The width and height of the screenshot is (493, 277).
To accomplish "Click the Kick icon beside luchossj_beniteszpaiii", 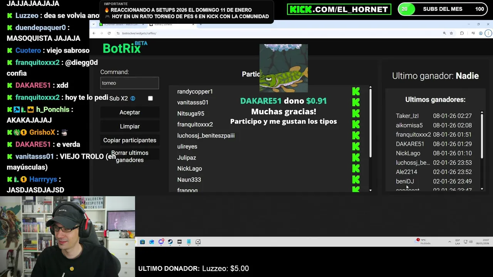I will (356, 135).
